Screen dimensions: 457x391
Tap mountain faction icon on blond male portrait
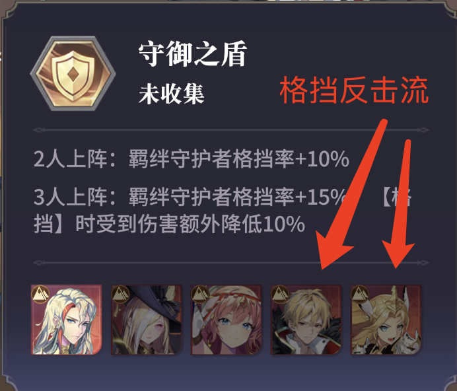(280, 294)
